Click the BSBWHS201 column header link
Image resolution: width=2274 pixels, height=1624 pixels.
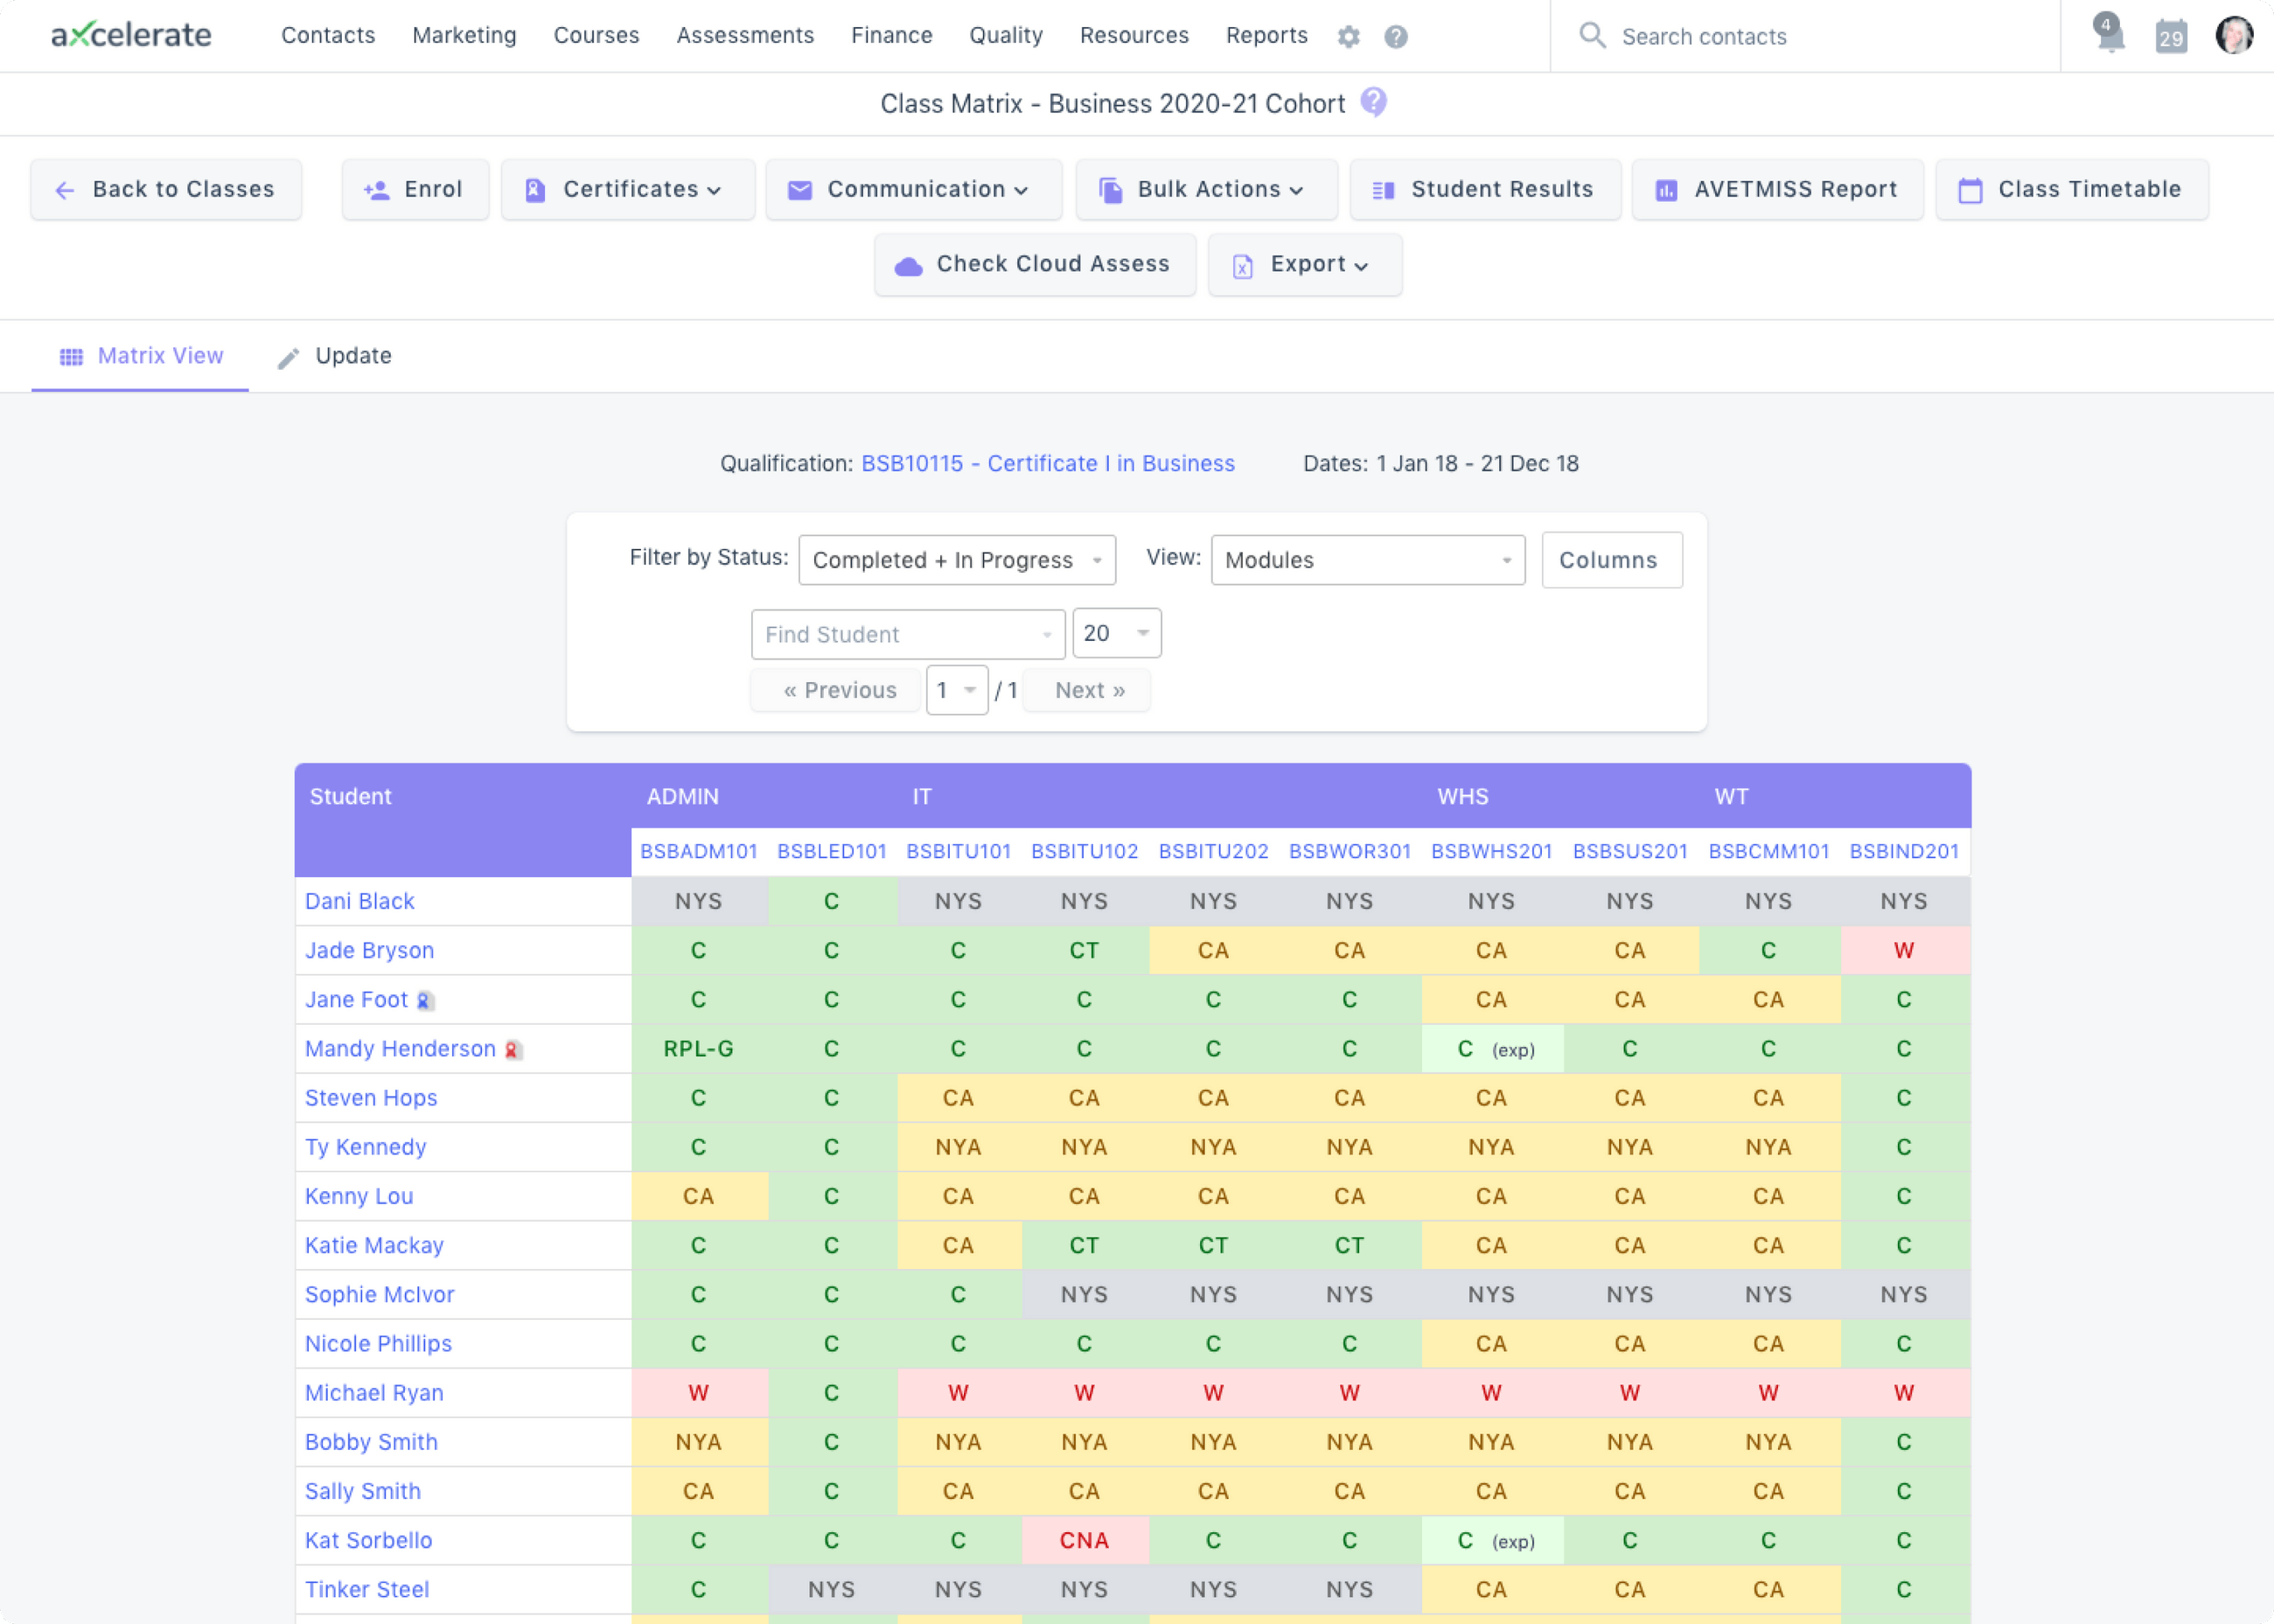[1490, 851]
